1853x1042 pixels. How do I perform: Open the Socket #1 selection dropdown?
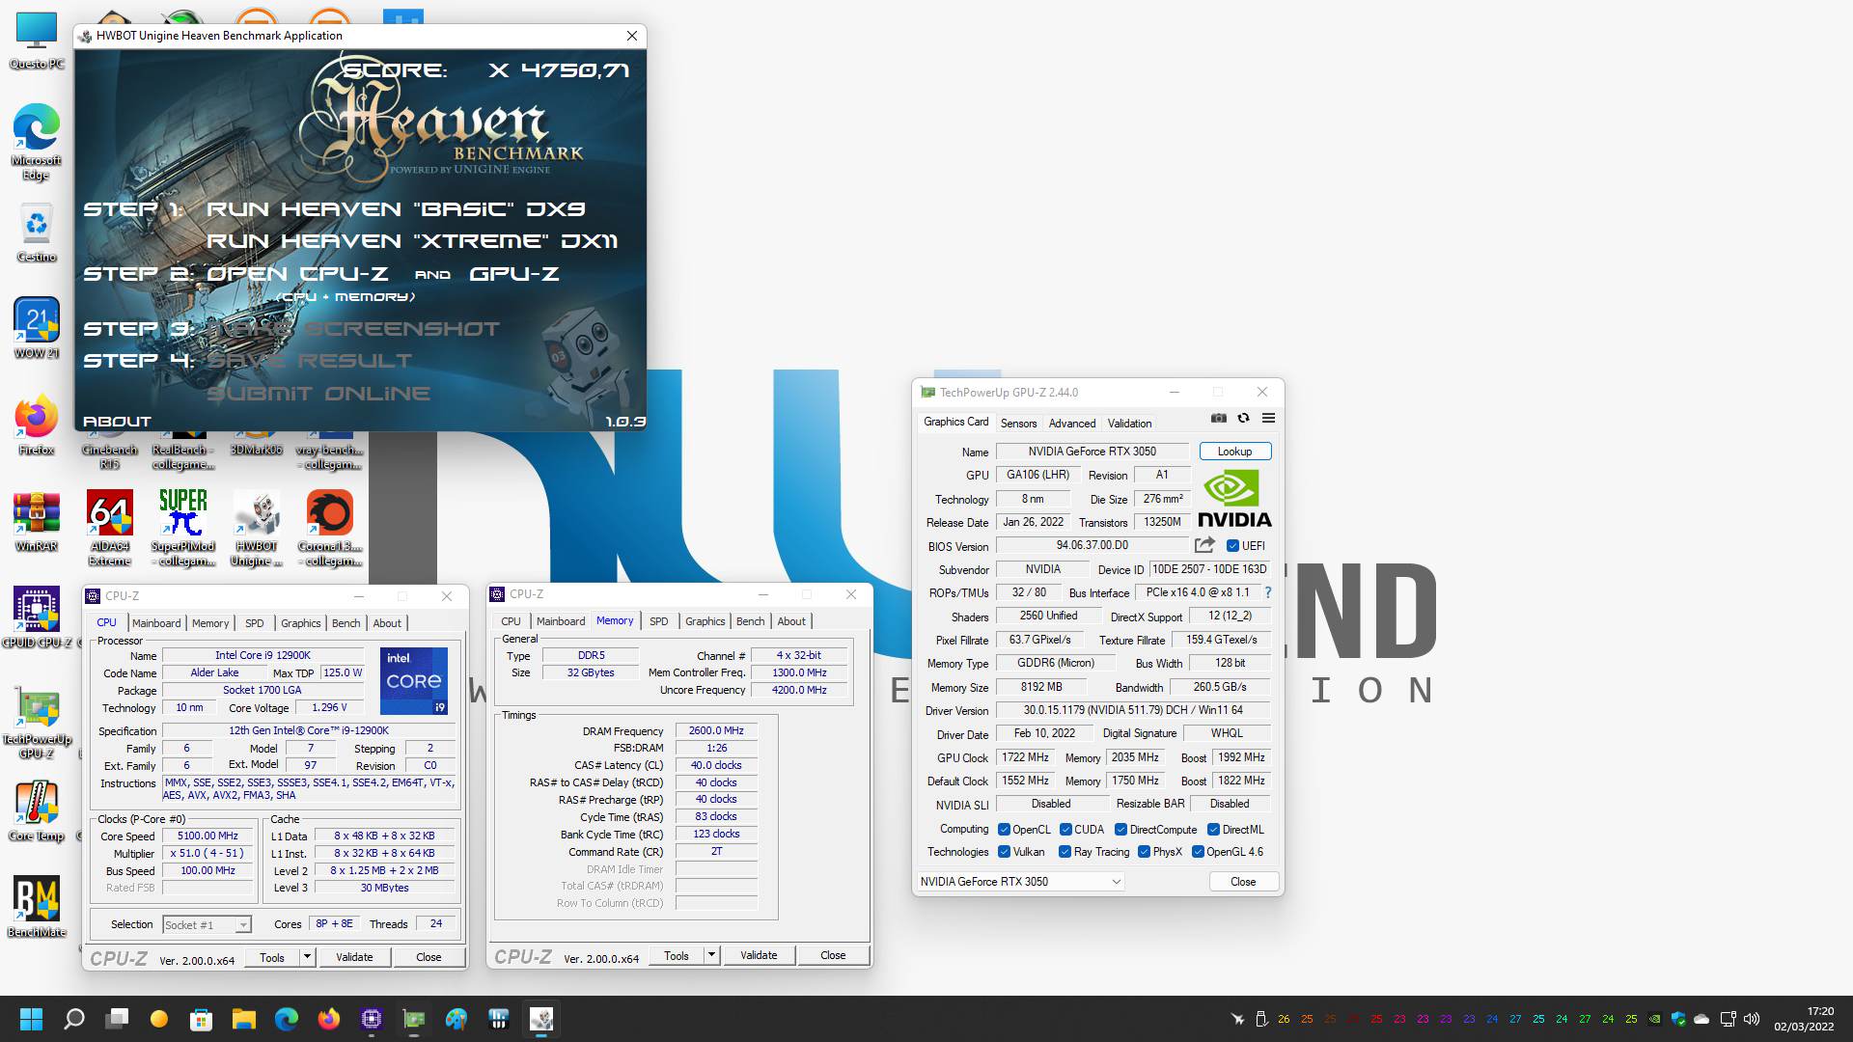point(207,924)
